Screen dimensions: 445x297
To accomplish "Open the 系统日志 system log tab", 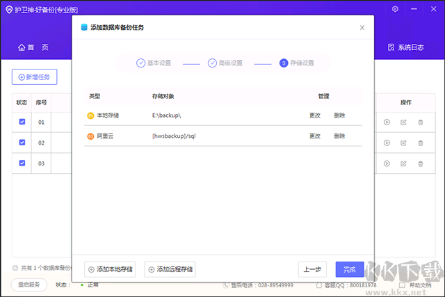I will pos(405,47).
